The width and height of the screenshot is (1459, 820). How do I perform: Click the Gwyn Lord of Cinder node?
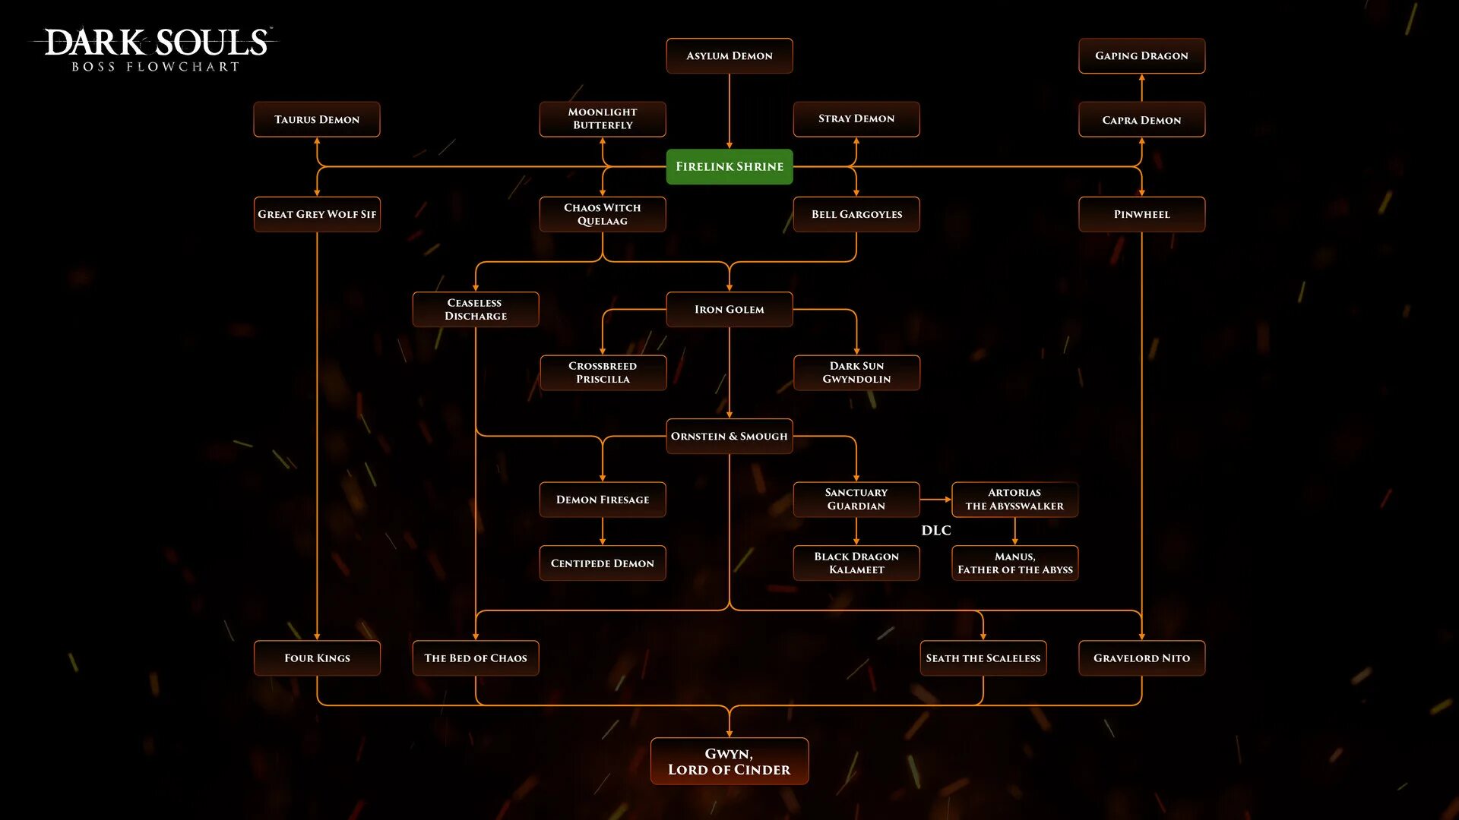coord(729,762)
